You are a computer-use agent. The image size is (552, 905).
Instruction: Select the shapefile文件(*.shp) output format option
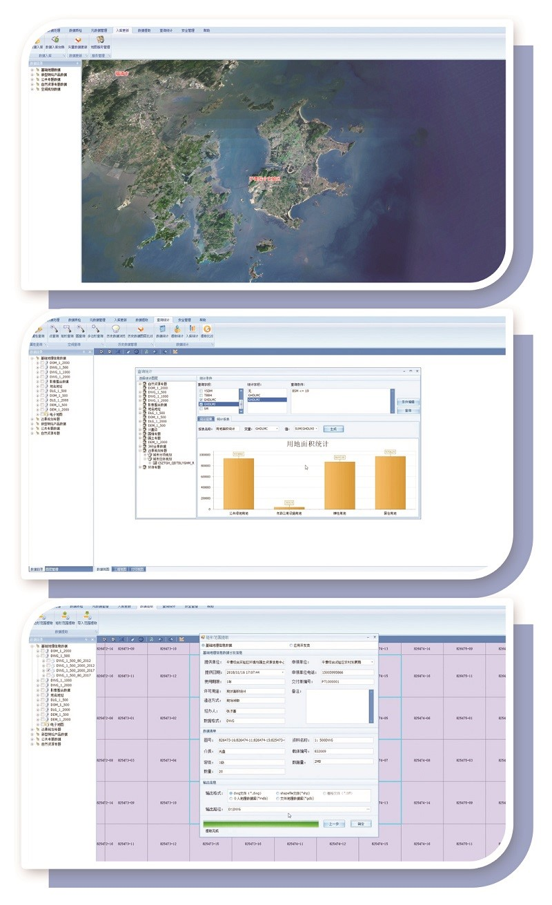pyautogui.click(x=278, y=793)
